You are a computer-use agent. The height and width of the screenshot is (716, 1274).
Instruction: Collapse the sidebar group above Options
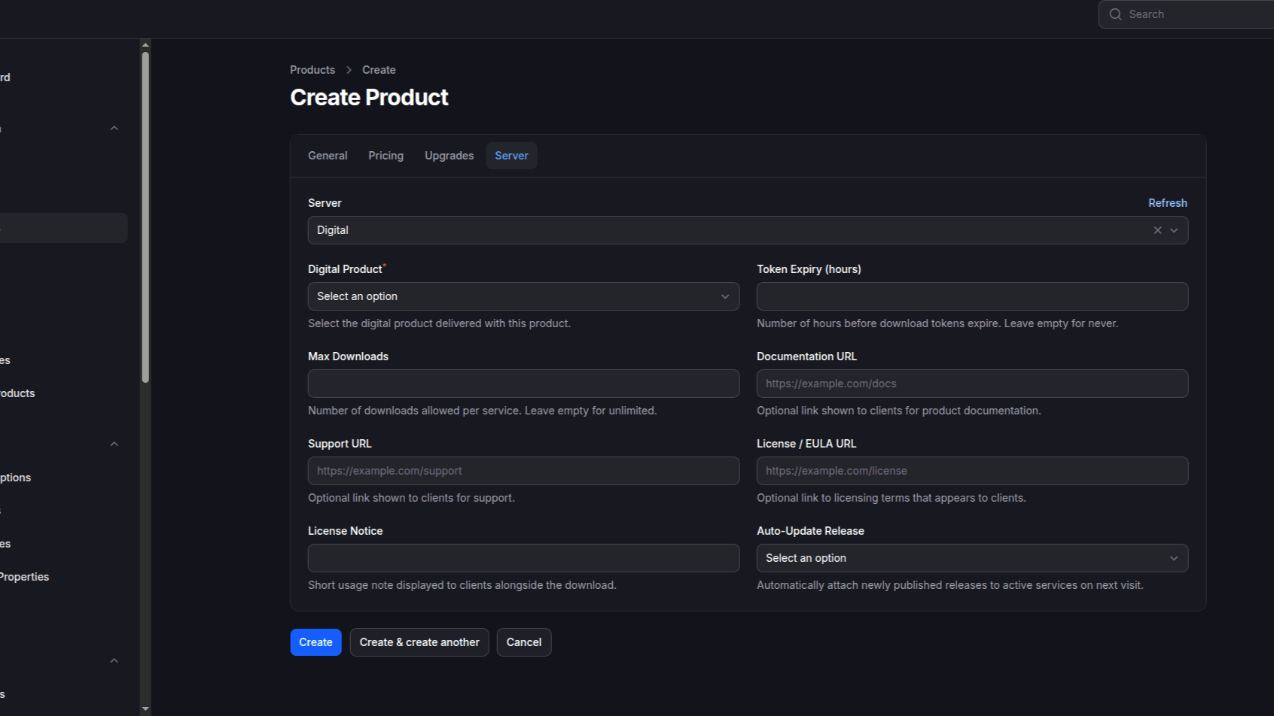tap(114, 444)
